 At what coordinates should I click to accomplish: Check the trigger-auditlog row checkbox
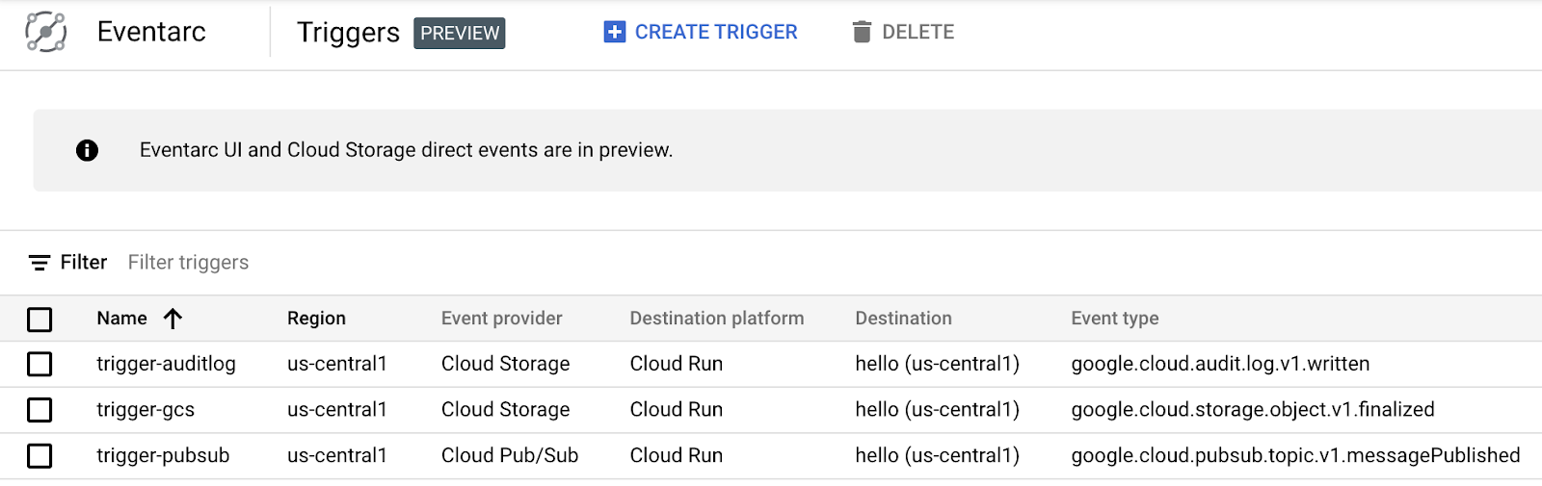(40, 364)
